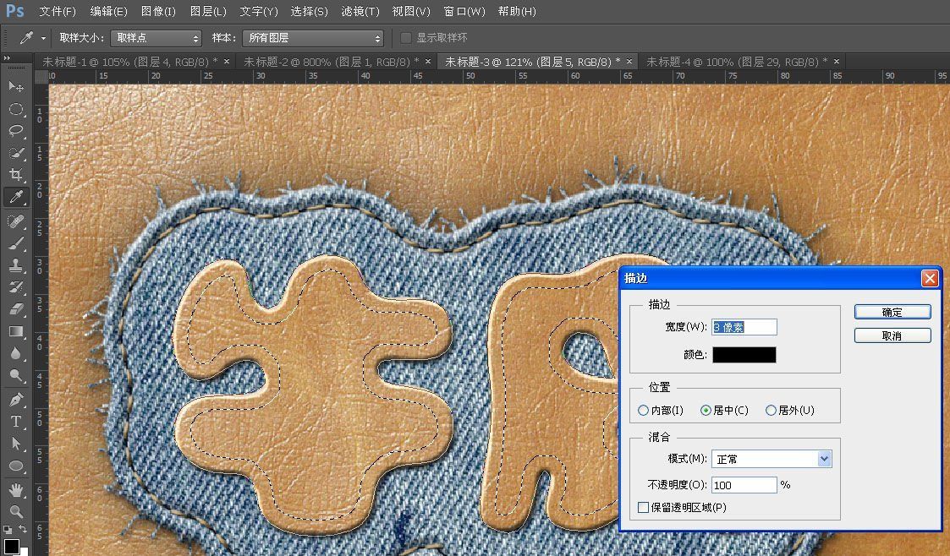This screenshot has width=950, height=556.
Task: Cancel the stroke dialog with 取消
Action: click(892, 335)
